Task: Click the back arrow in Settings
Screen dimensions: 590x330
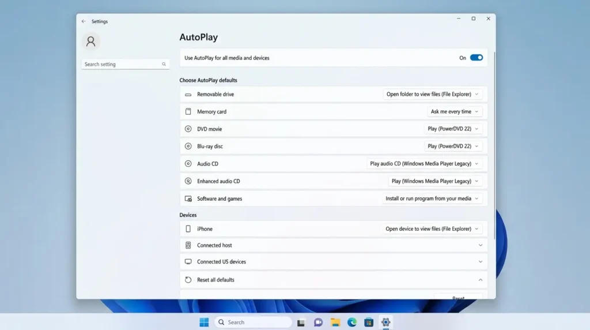Action: coord(84,21)
